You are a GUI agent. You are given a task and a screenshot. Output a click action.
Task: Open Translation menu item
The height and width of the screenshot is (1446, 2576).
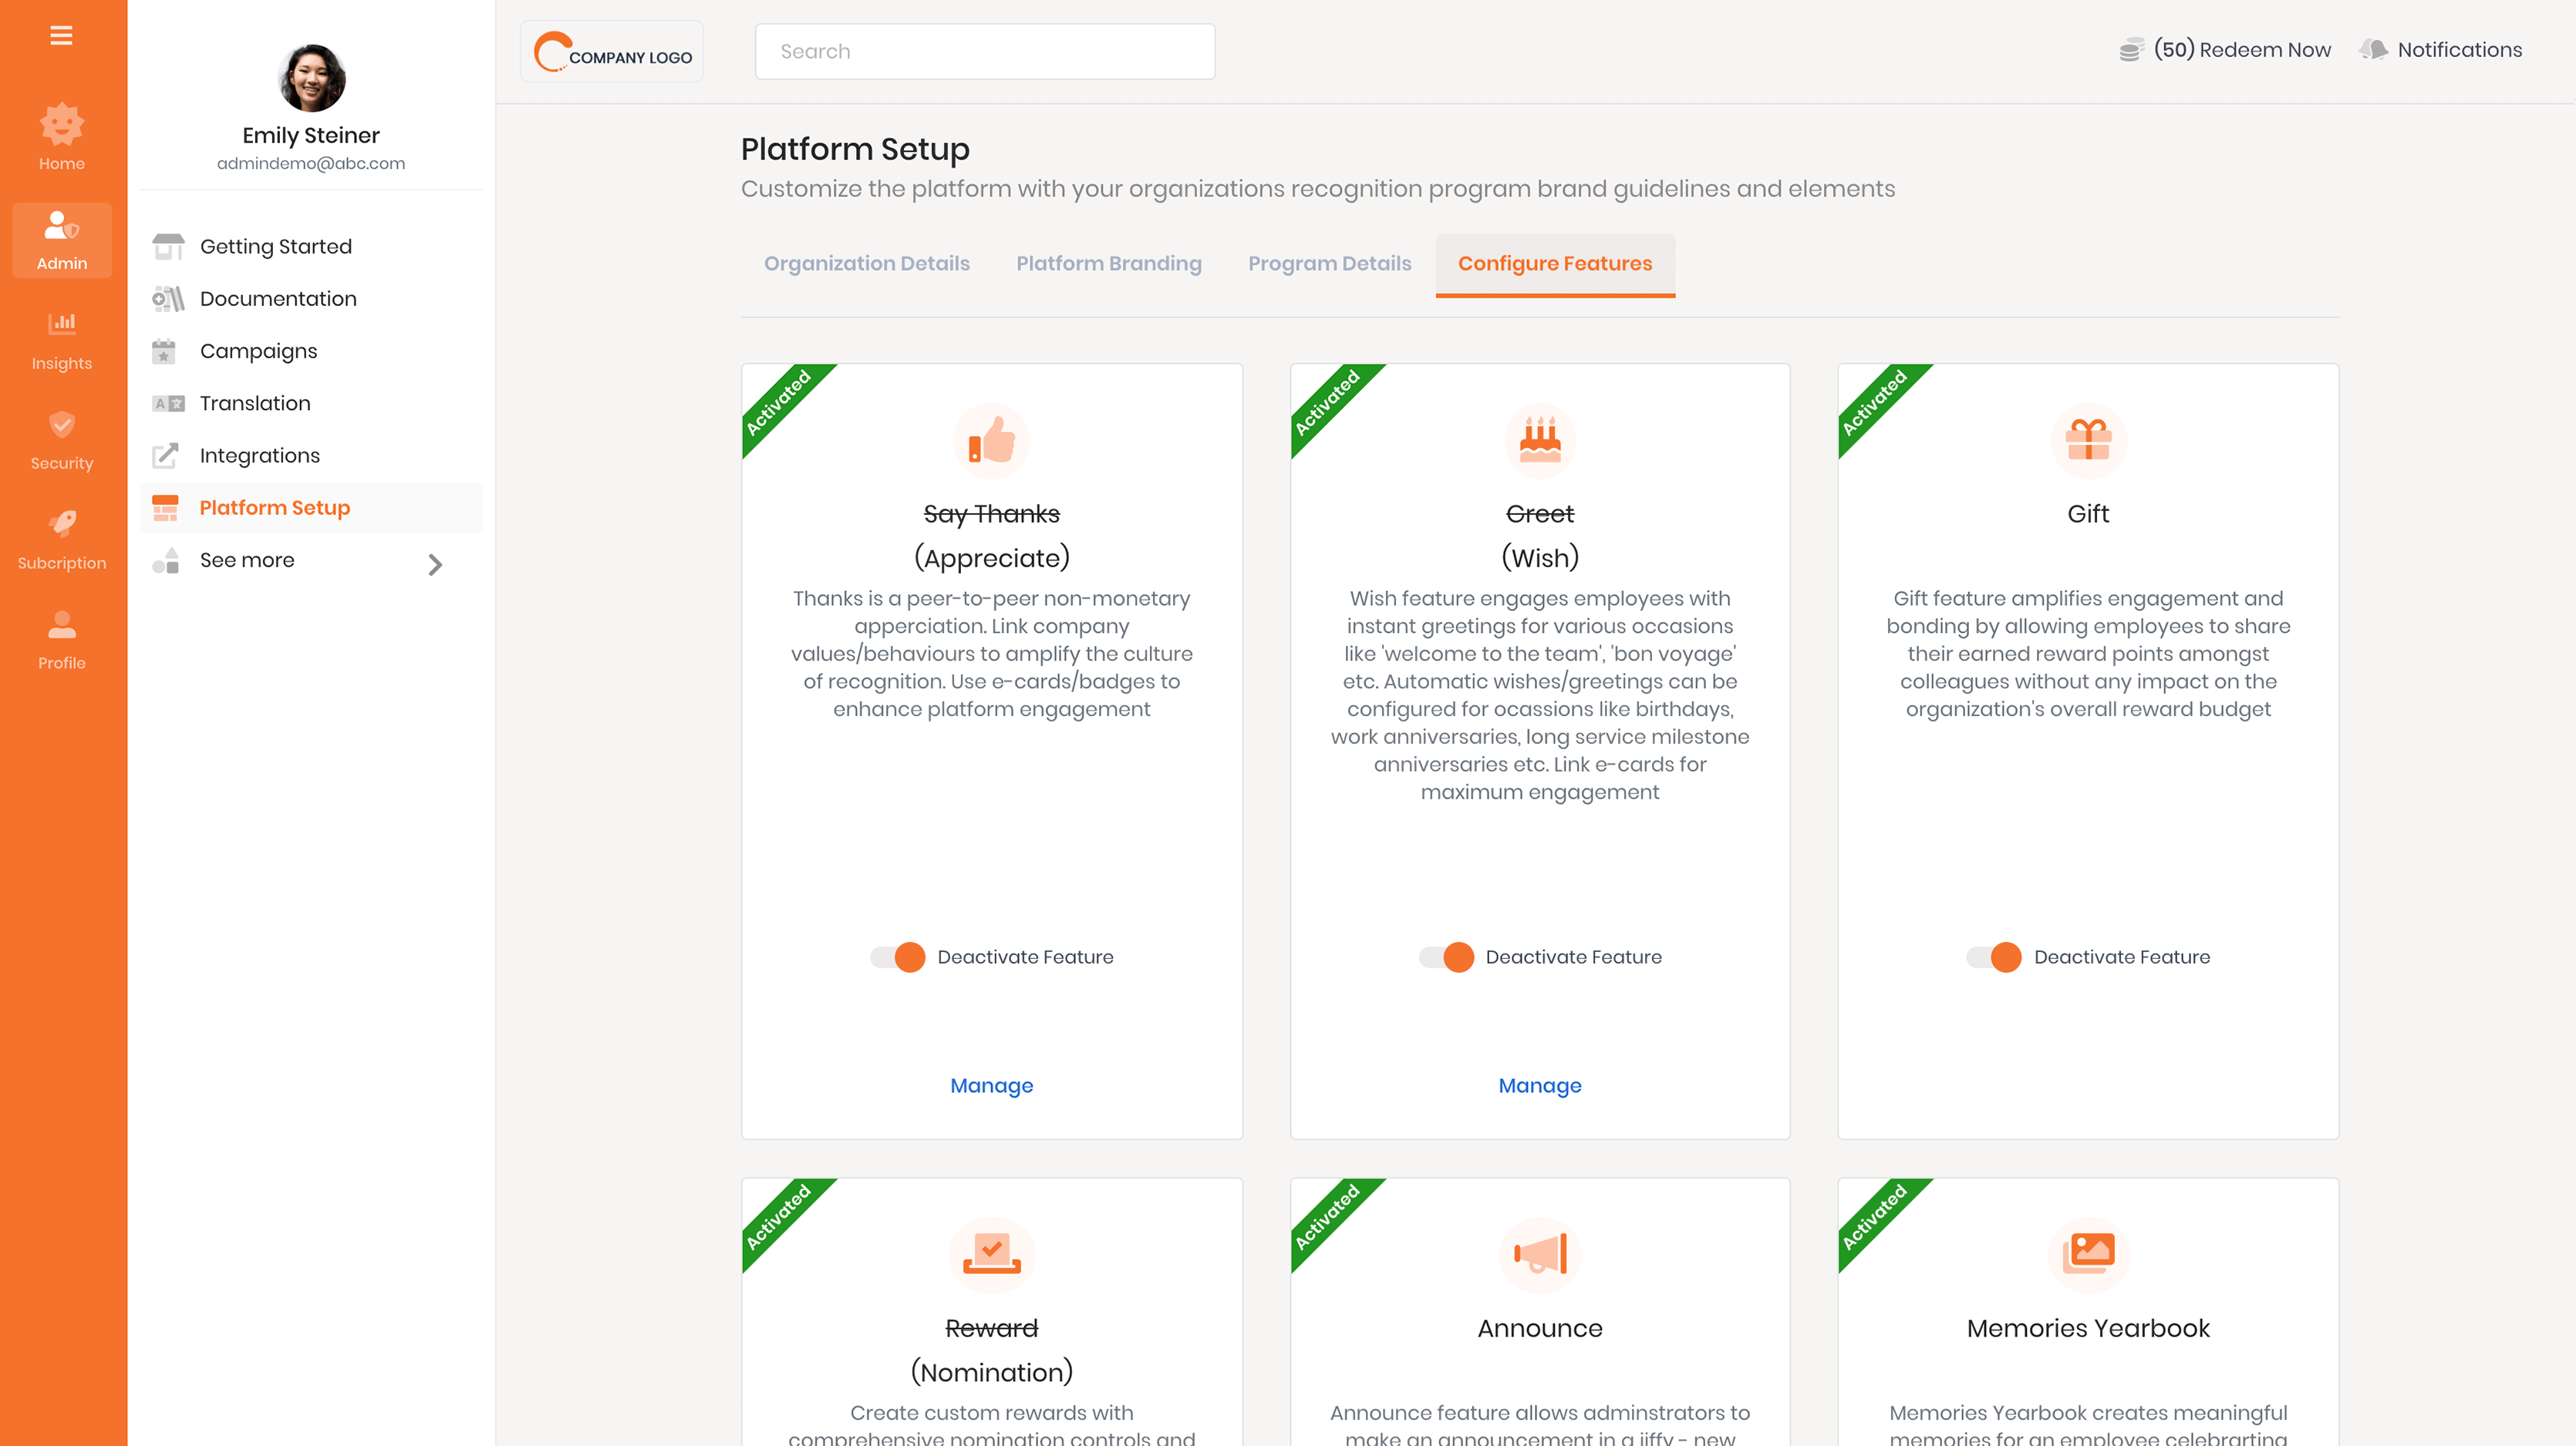(311, 404)
